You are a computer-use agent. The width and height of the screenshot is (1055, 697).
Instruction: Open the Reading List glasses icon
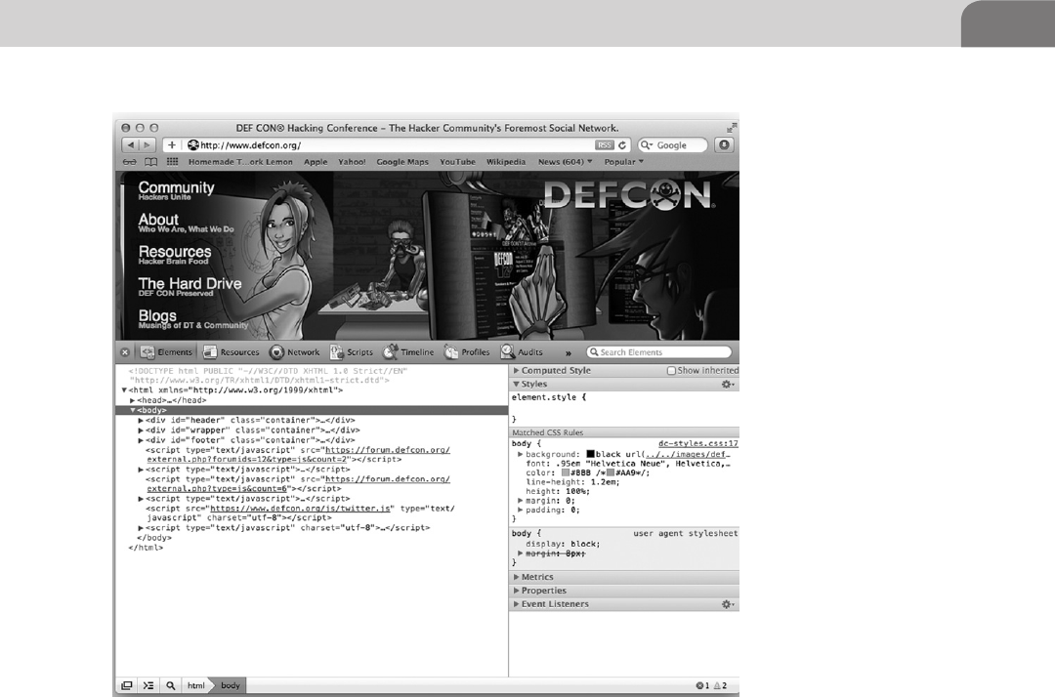pyautogui.click(x=129, y=162)
